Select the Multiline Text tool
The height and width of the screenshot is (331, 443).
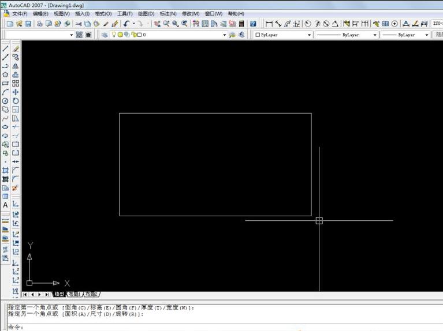pyautogui.click(x=5, y=205)
